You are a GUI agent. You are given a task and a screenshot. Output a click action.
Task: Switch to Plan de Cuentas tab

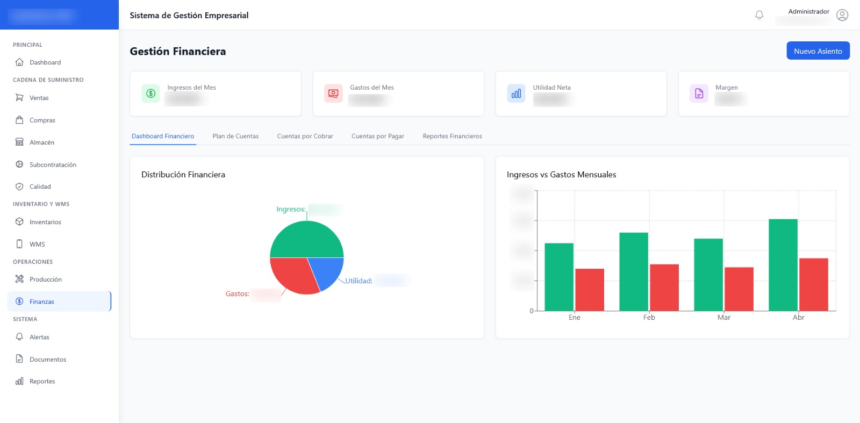(235, 137)
